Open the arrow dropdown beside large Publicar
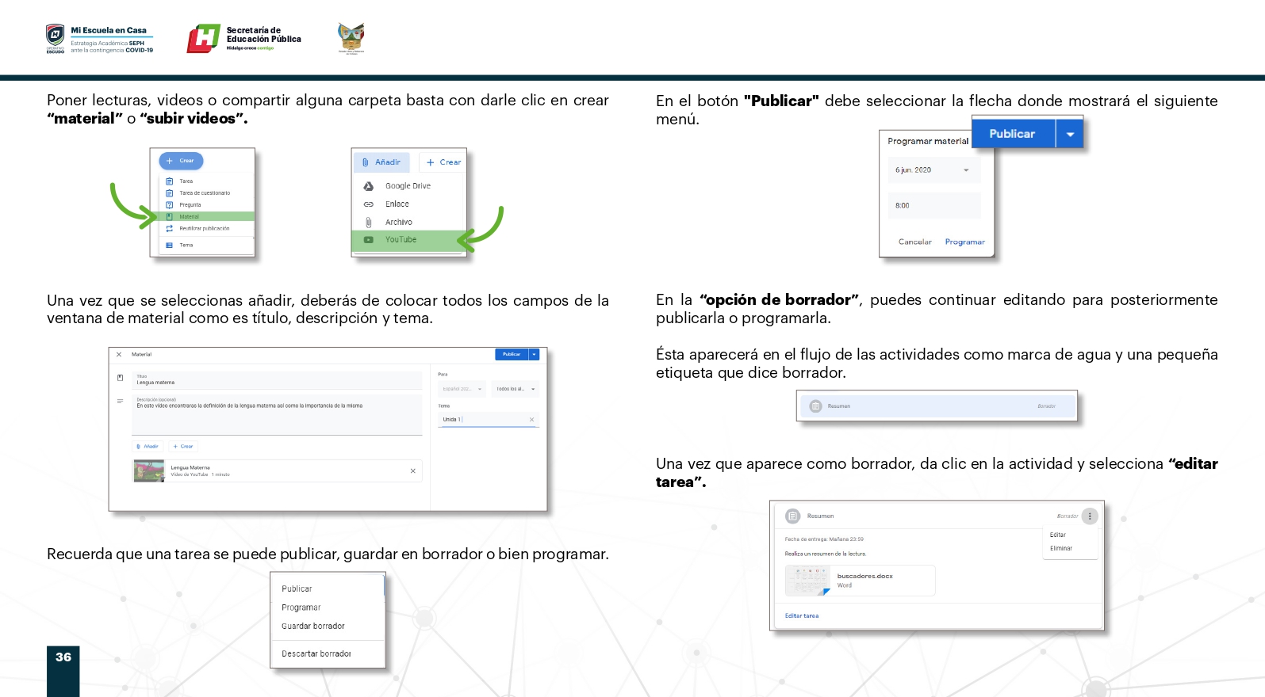 pos(1070,134)
